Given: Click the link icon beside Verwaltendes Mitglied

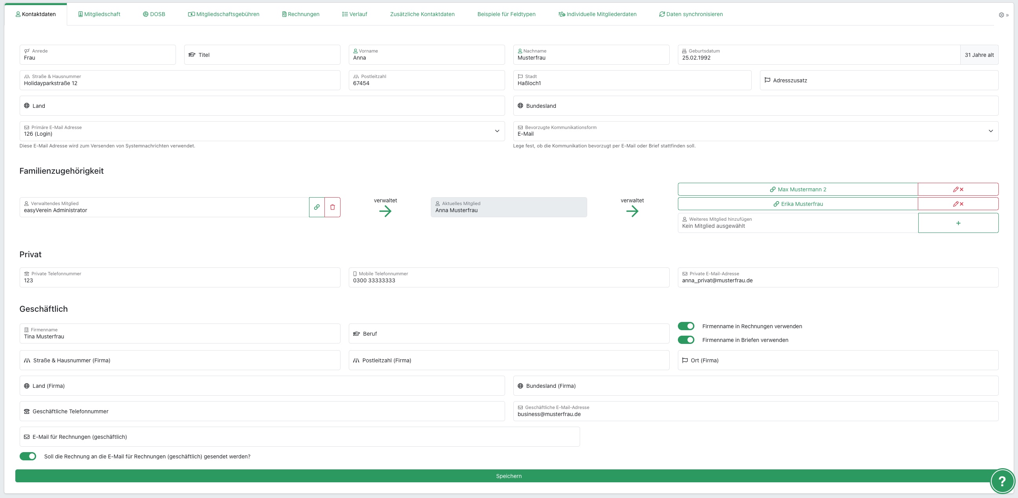Looking at the screenshot, I should tap(317, 207).
